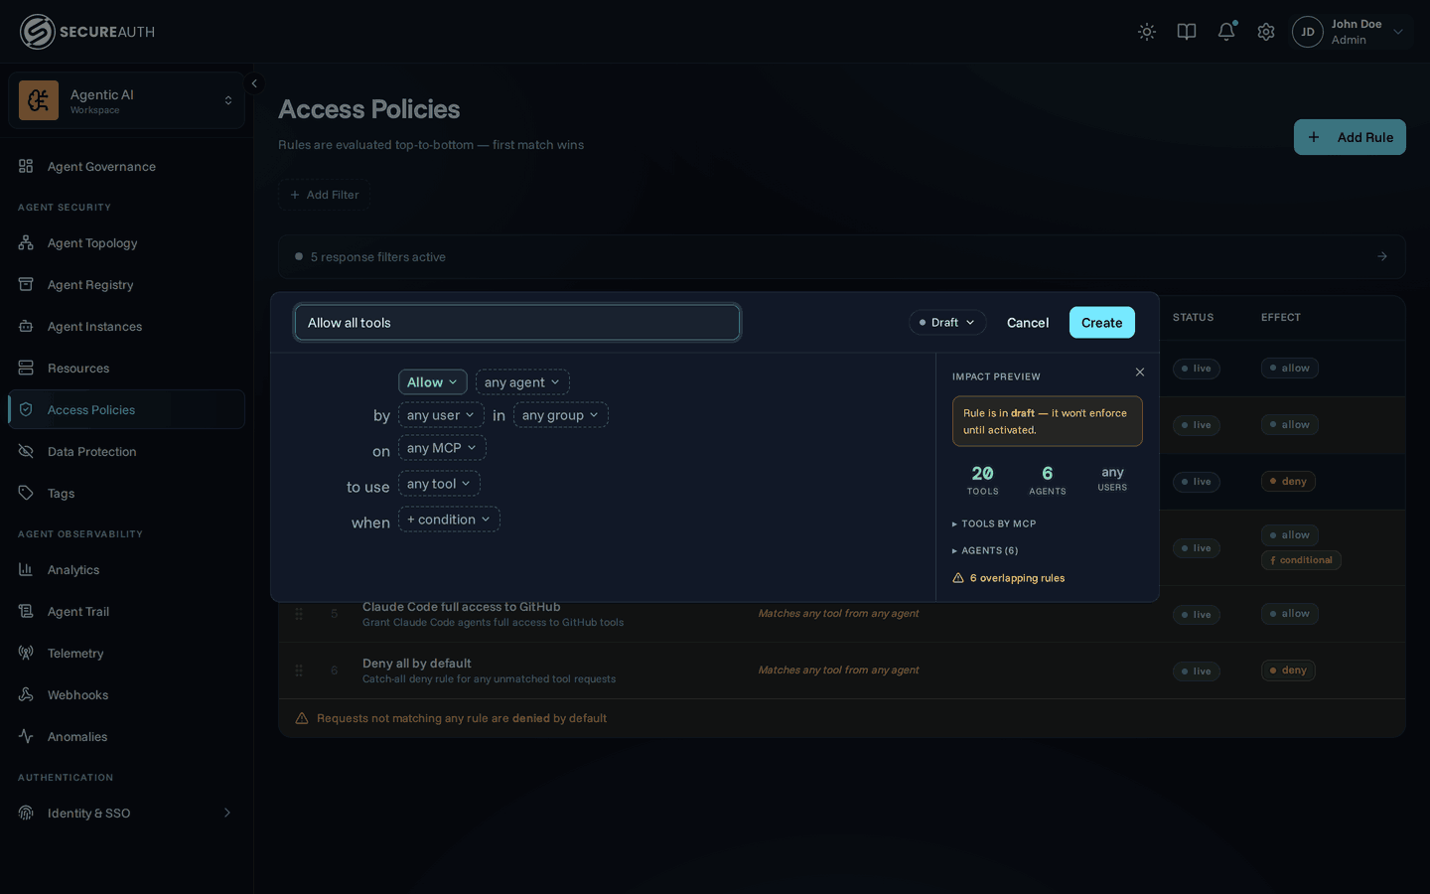The width and height of the screenshot is (1430, 894).
Task: Expand the Identity & SSO submenu chevron
Action: tap(227, 814)
